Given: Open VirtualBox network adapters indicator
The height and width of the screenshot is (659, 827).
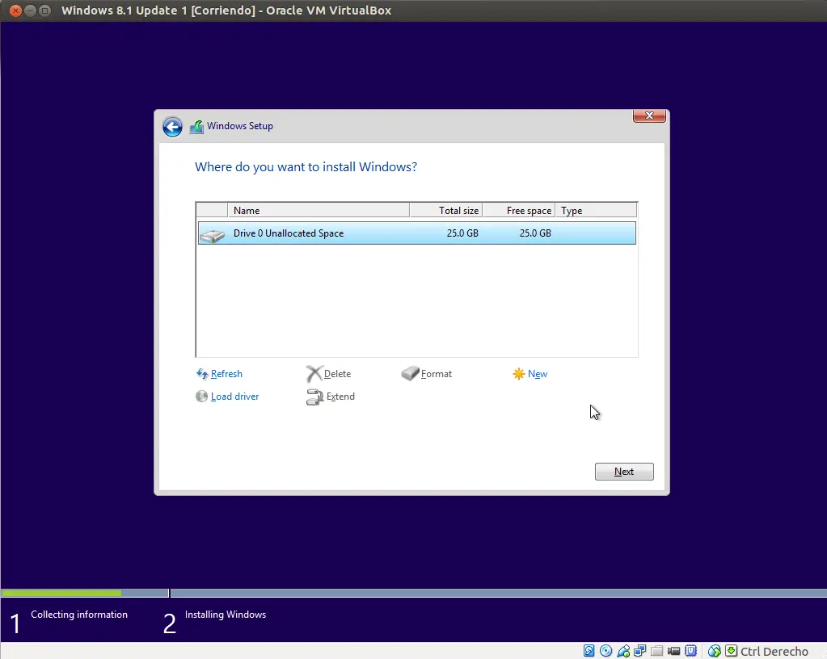Looking at the screenshot, I should pos(639,651).
